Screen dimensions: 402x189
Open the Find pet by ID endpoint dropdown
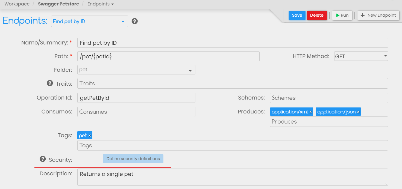click(x=89, y=21)
